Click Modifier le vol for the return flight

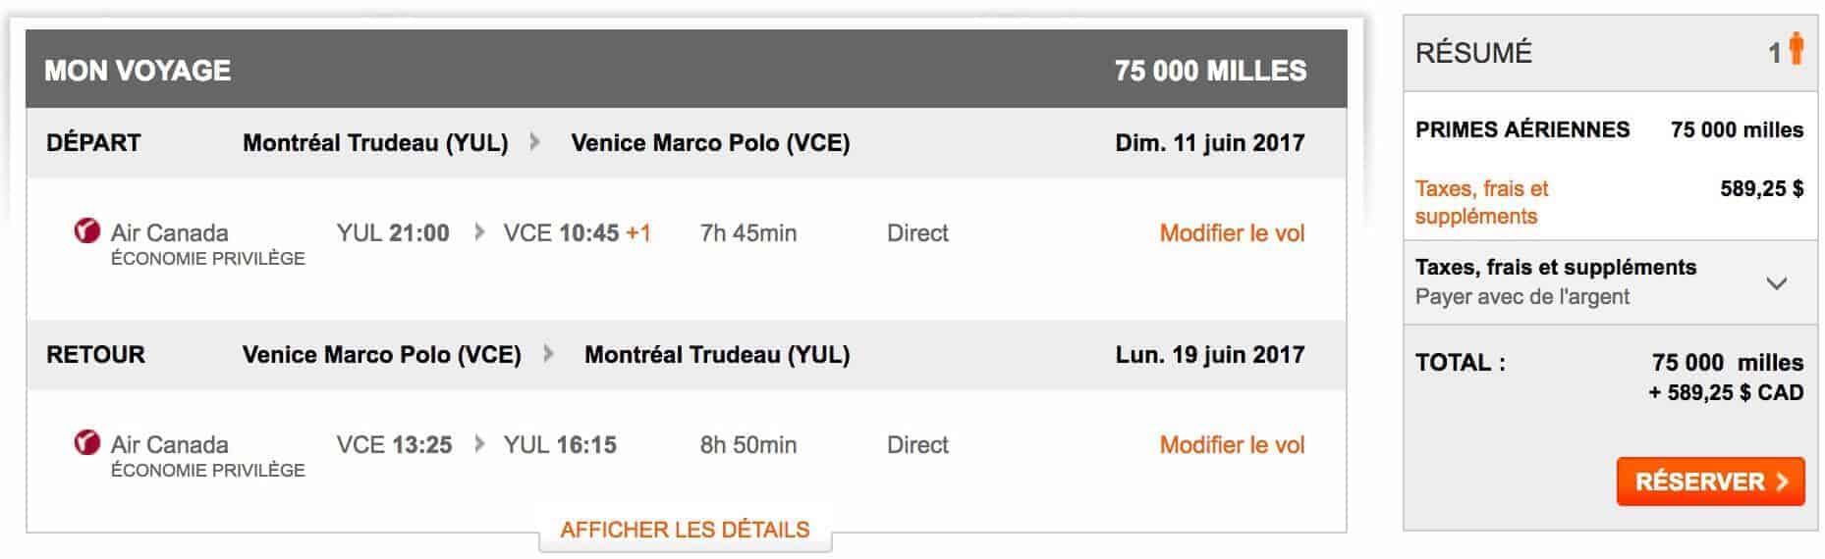(x=1232, y=445)
